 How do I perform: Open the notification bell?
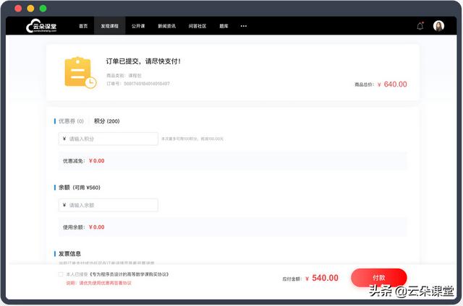pyautogui.click(x=420, y=26)
